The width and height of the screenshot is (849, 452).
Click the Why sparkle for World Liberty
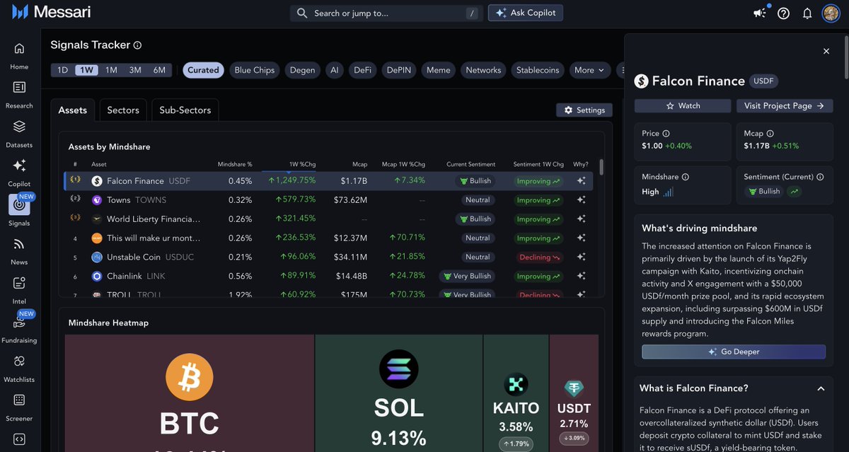click(582, 219)
